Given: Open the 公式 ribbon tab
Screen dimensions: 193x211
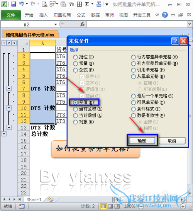Looking at the screenshot, I should [x=81, y=15].
